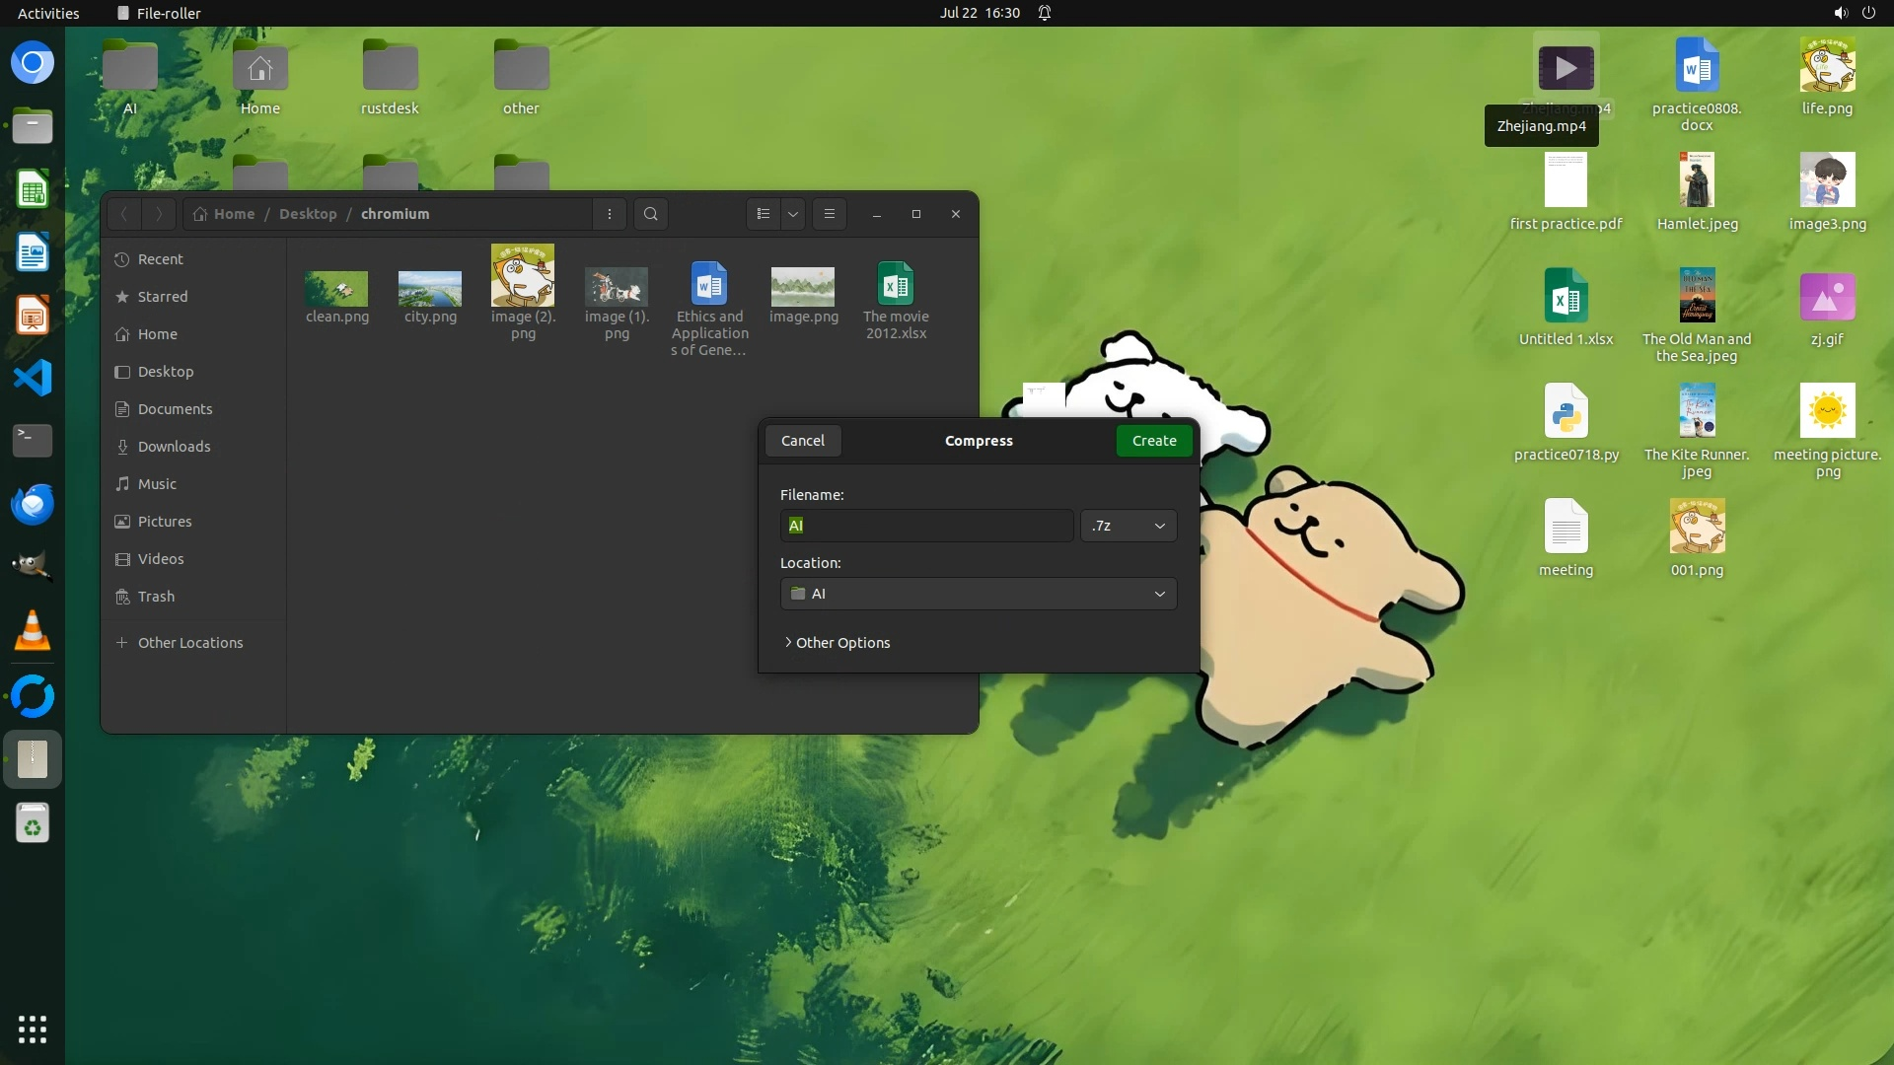Select Downloads in the sidebar

[x=174, y=447]
